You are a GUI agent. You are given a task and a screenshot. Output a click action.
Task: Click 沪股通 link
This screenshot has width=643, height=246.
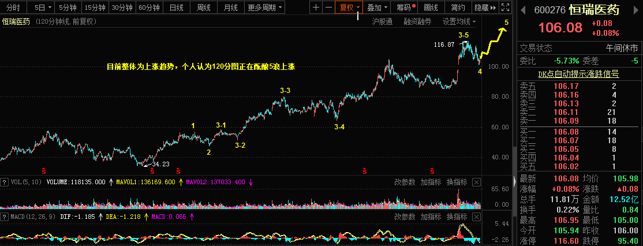point(382,22)
